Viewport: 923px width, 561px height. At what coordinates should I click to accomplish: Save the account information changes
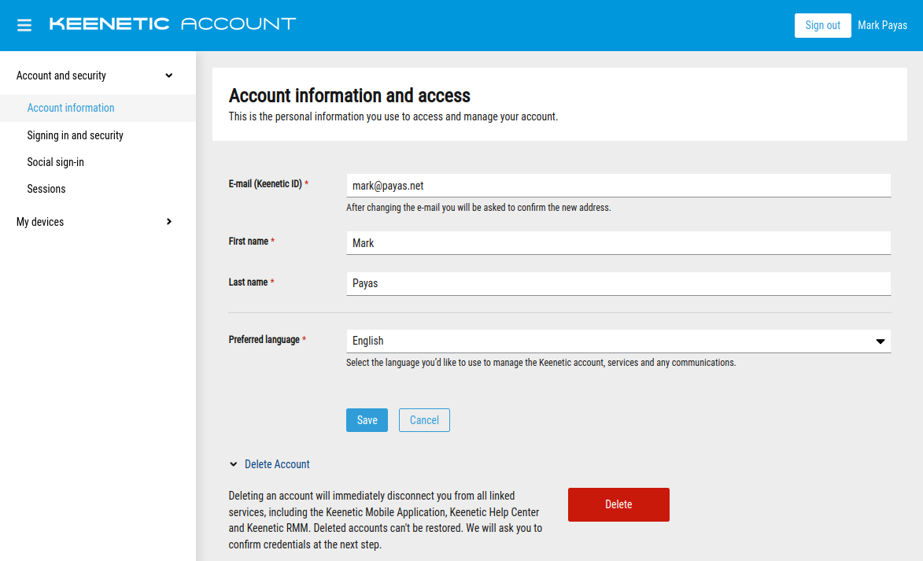[x=367, y=420]
